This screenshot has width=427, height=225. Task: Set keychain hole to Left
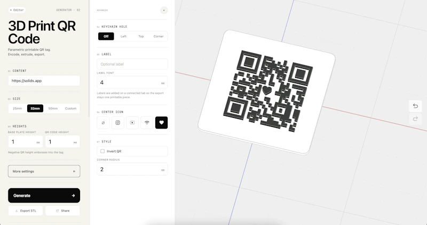[x=123, y=36]
